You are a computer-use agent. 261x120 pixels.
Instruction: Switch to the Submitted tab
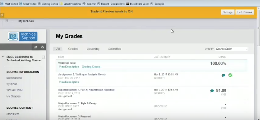pos(114,49)
